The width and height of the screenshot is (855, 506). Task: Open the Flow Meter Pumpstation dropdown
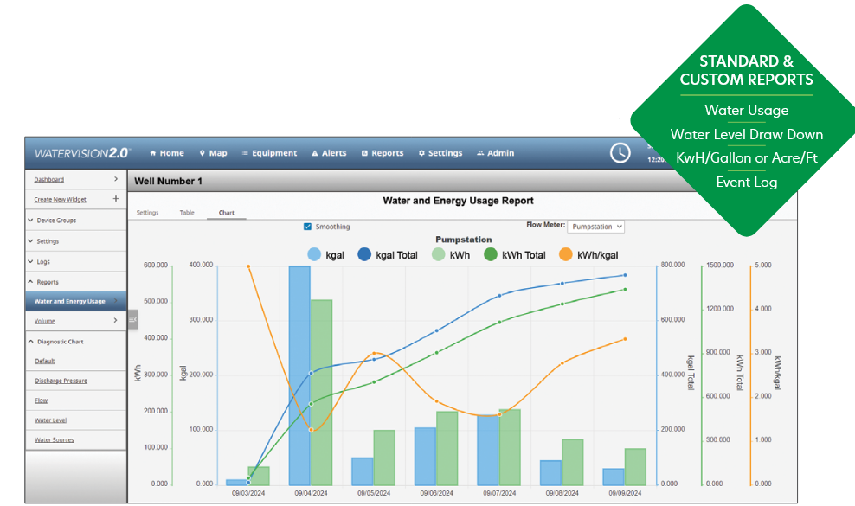tap(596, 227)
